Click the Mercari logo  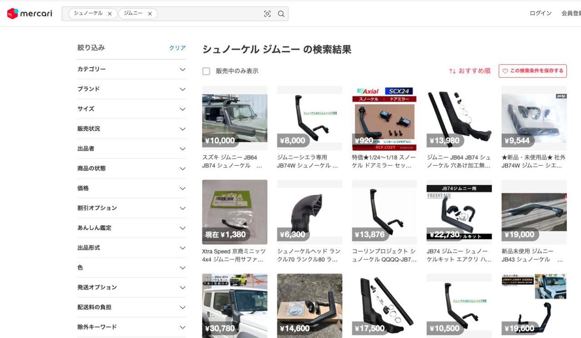tap(30, 14)
